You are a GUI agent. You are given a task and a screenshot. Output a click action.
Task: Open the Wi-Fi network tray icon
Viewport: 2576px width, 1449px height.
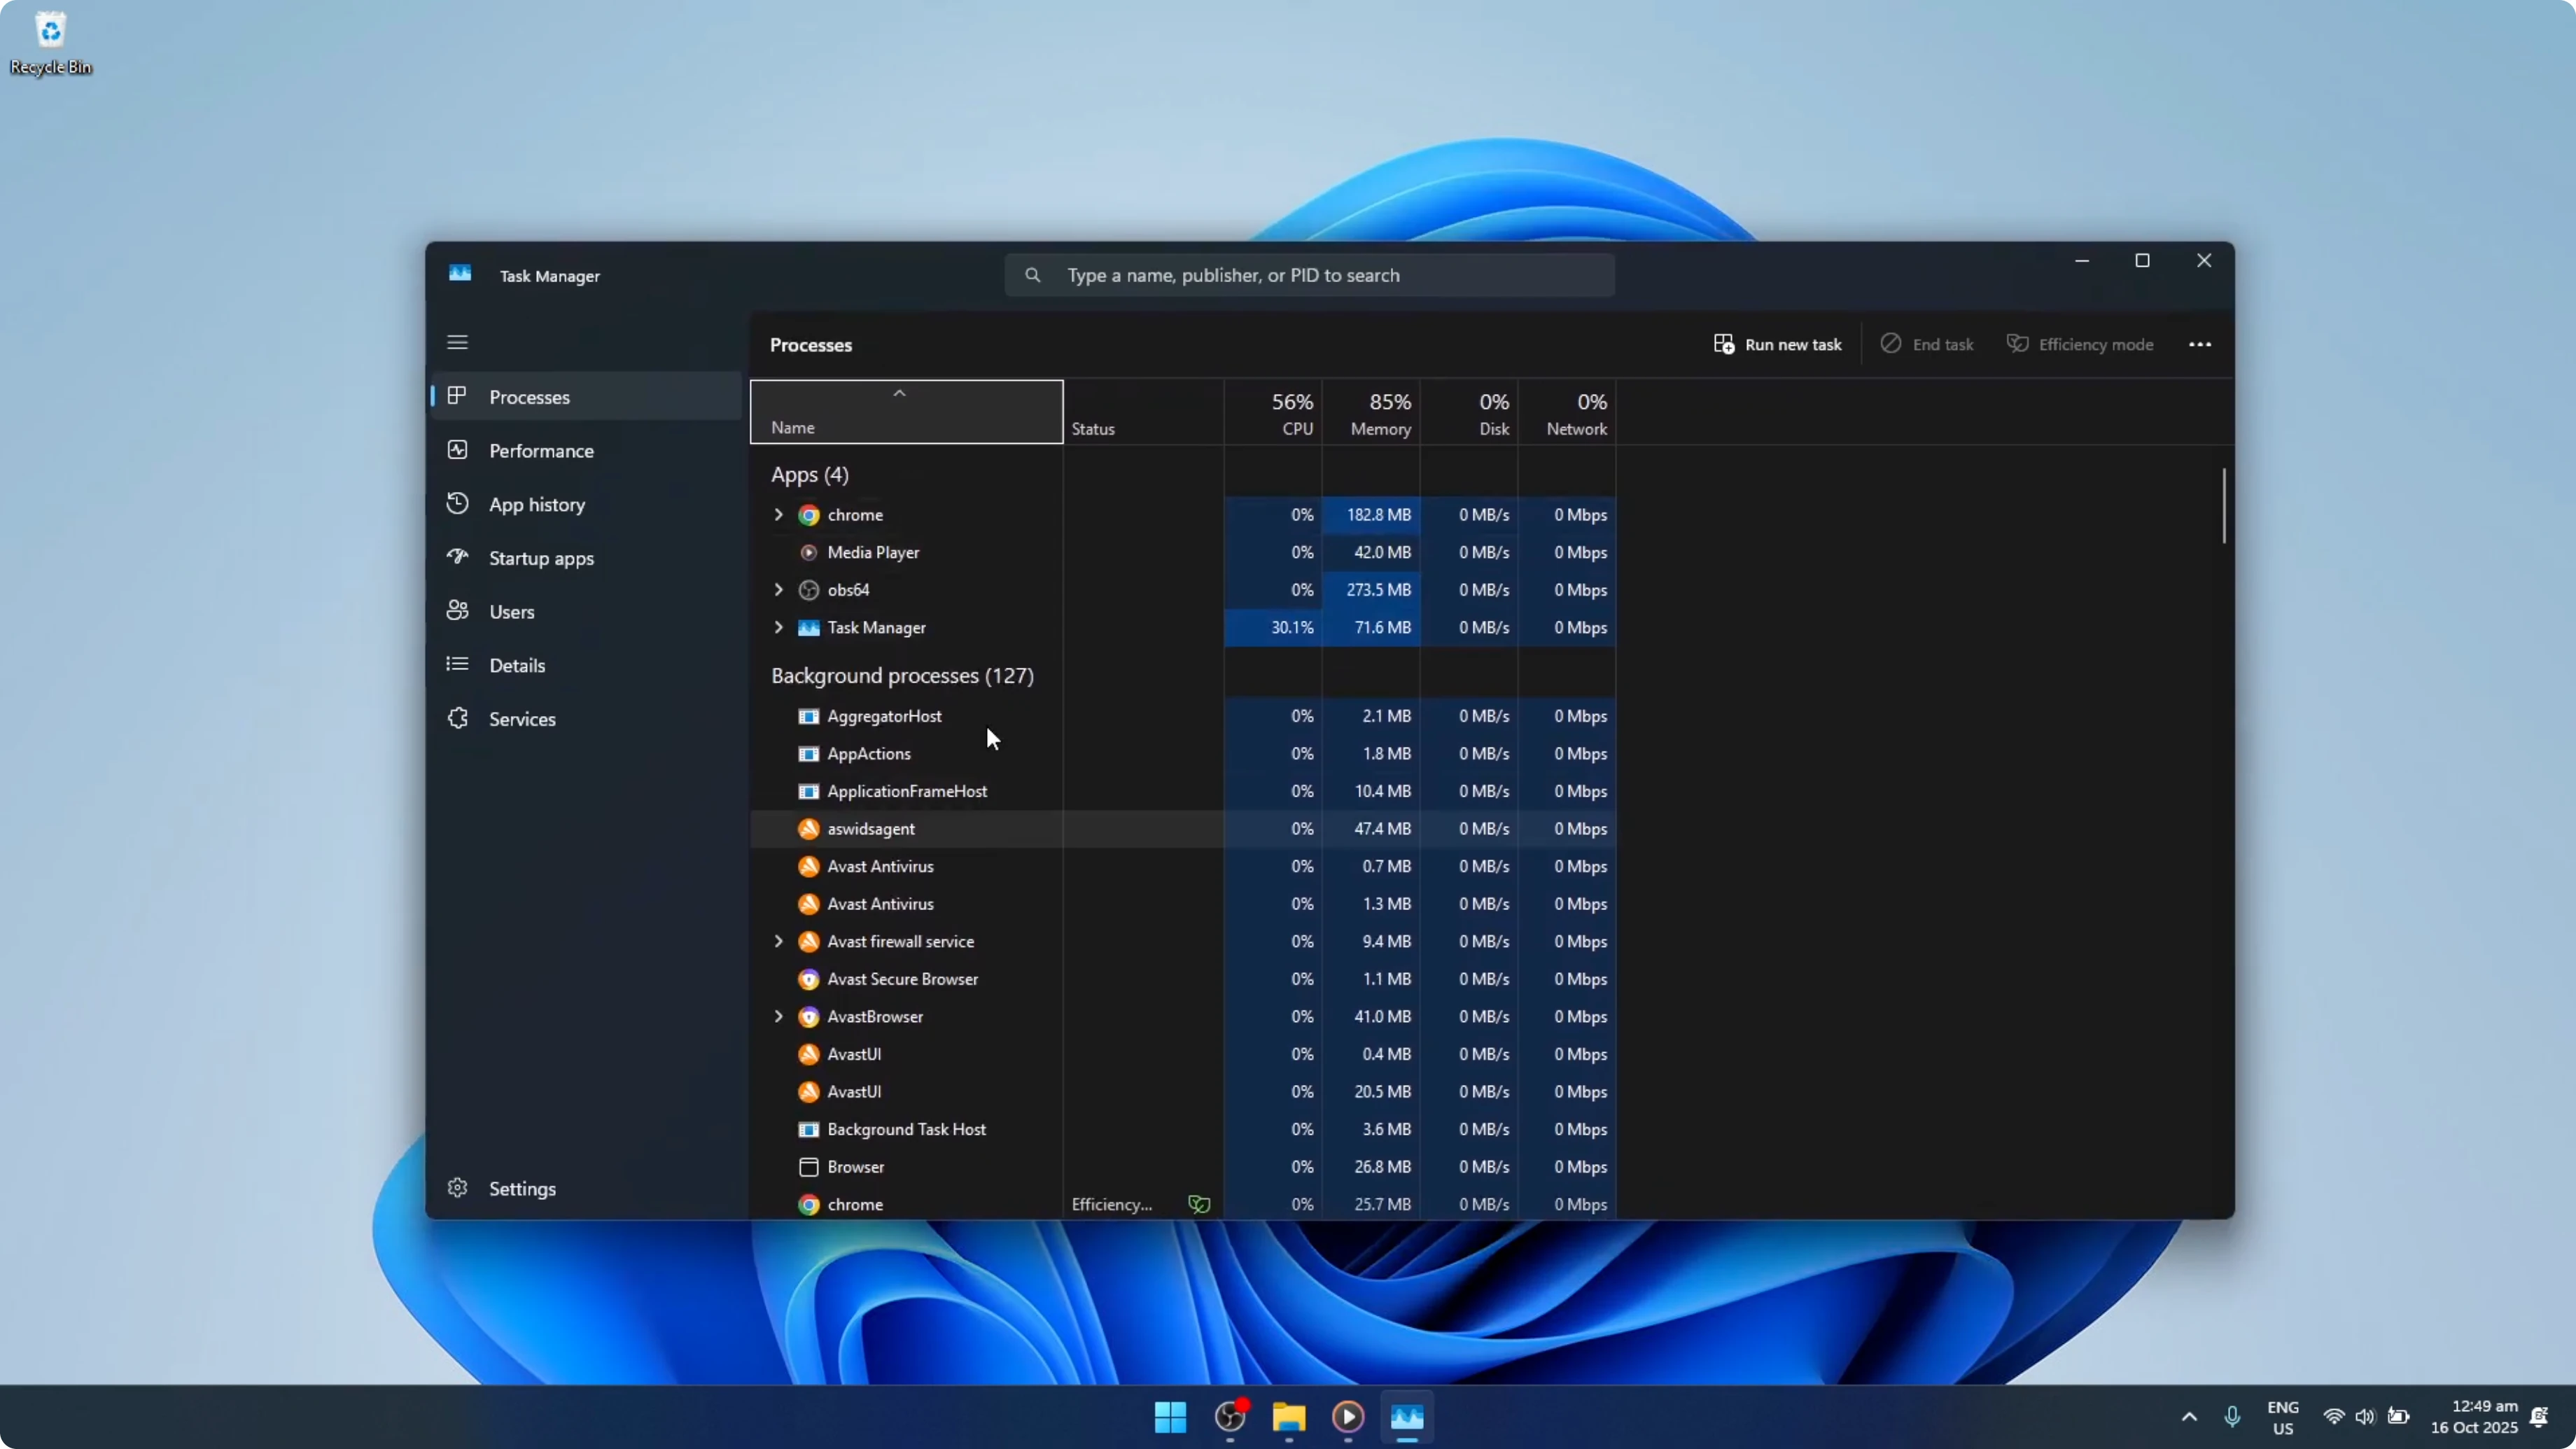point(2334,1417)
